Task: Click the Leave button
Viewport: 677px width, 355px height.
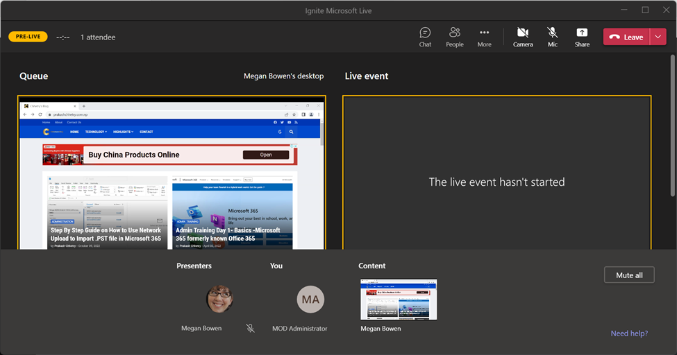Action: pyautogui.click(x=626, y=37)
